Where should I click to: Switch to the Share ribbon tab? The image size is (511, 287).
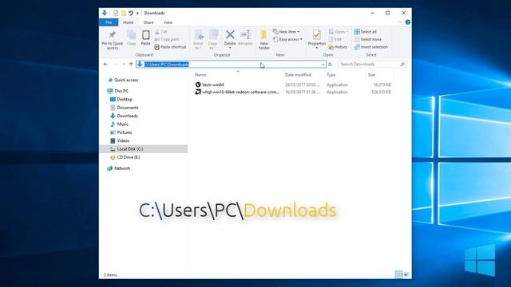click(149, 22)
